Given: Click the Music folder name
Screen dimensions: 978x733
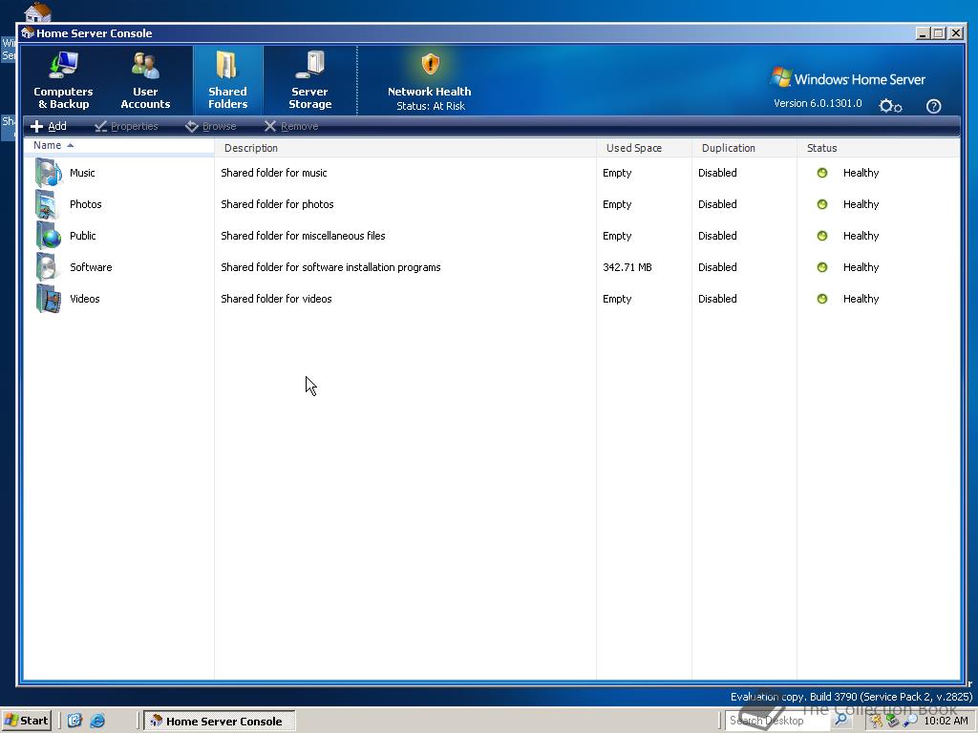Looking at the screenshot, I should coord(82,173).
